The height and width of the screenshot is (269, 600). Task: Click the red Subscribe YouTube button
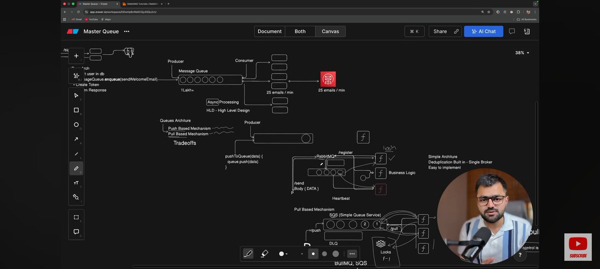pos(578,247)
